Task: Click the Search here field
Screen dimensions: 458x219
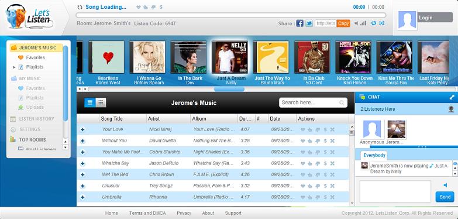Action: pos(313,102)
